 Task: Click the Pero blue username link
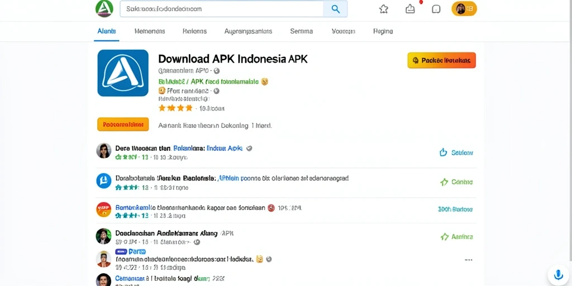coord(137,251)
